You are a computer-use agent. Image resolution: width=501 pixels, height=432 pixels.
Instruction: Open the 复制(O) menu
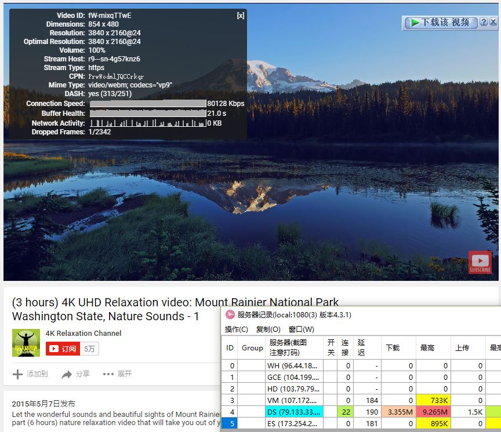[x=268, y=330]
